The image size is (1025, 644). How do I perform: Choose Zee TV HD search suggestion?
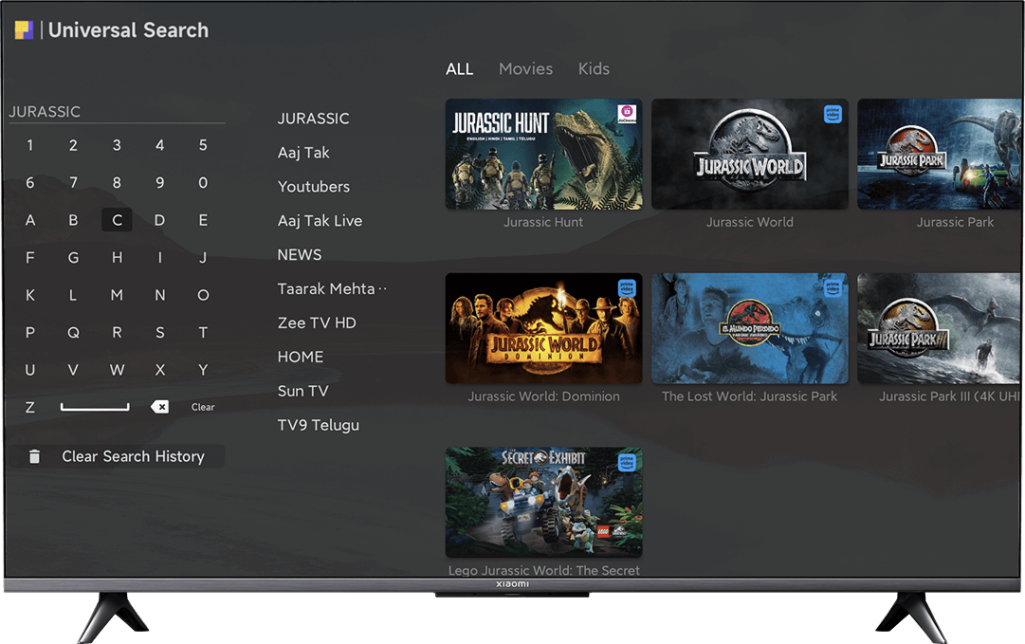[x=317, y=323]
